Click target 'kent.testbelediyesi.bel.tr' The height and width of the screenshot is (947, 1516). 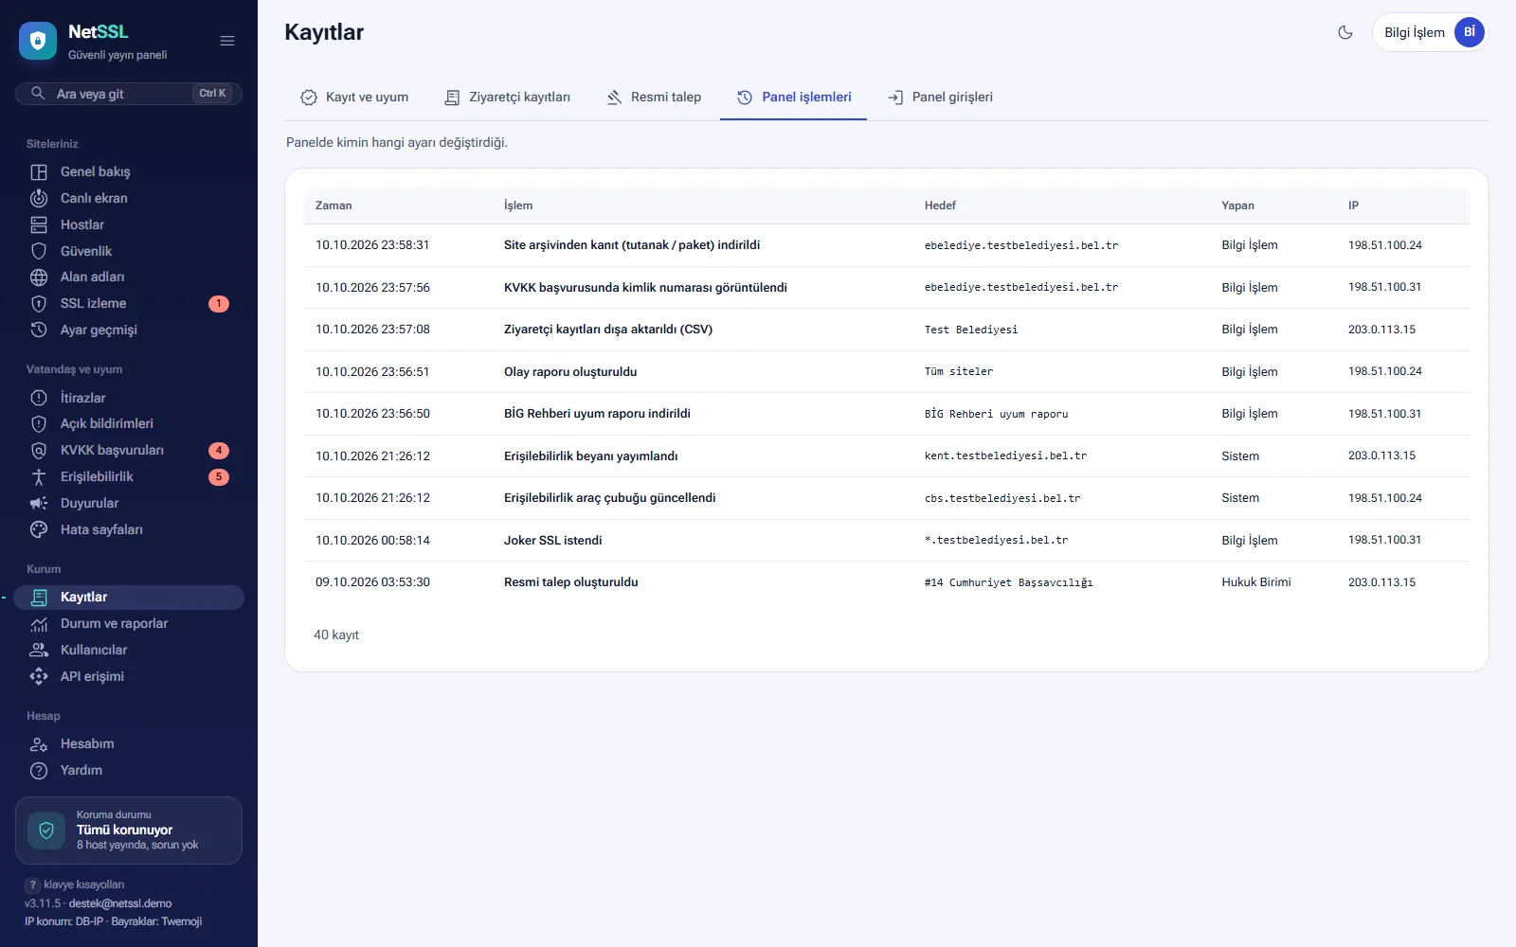coord(1005,456)
